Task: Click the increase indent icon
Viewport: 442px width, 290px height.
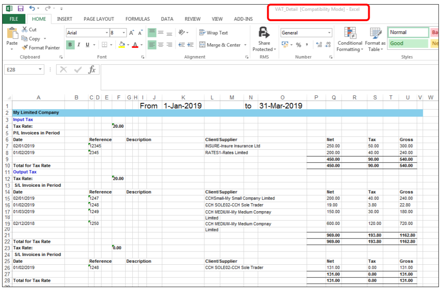Action: tap(190, 45)
